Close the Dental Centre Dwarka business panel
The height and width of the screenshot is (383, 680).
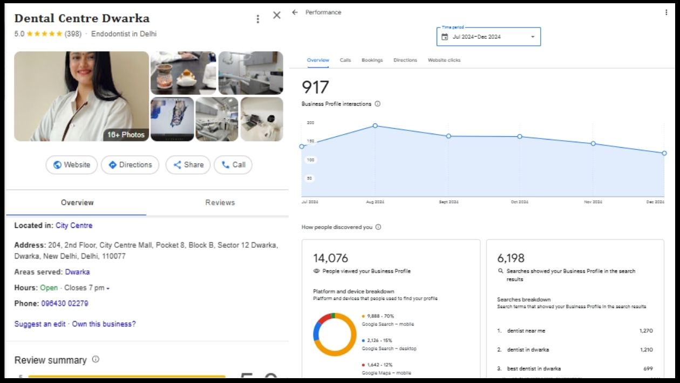277,16
